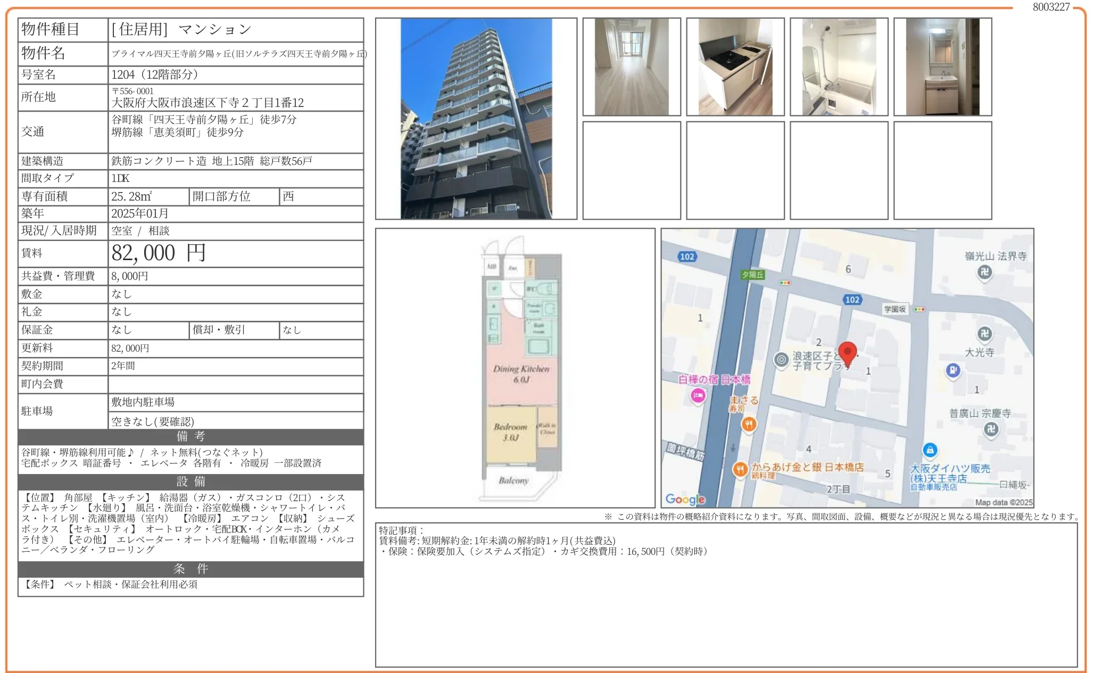
Task: Click the 夕陽丘 green station label
Action: click(753, 275)
